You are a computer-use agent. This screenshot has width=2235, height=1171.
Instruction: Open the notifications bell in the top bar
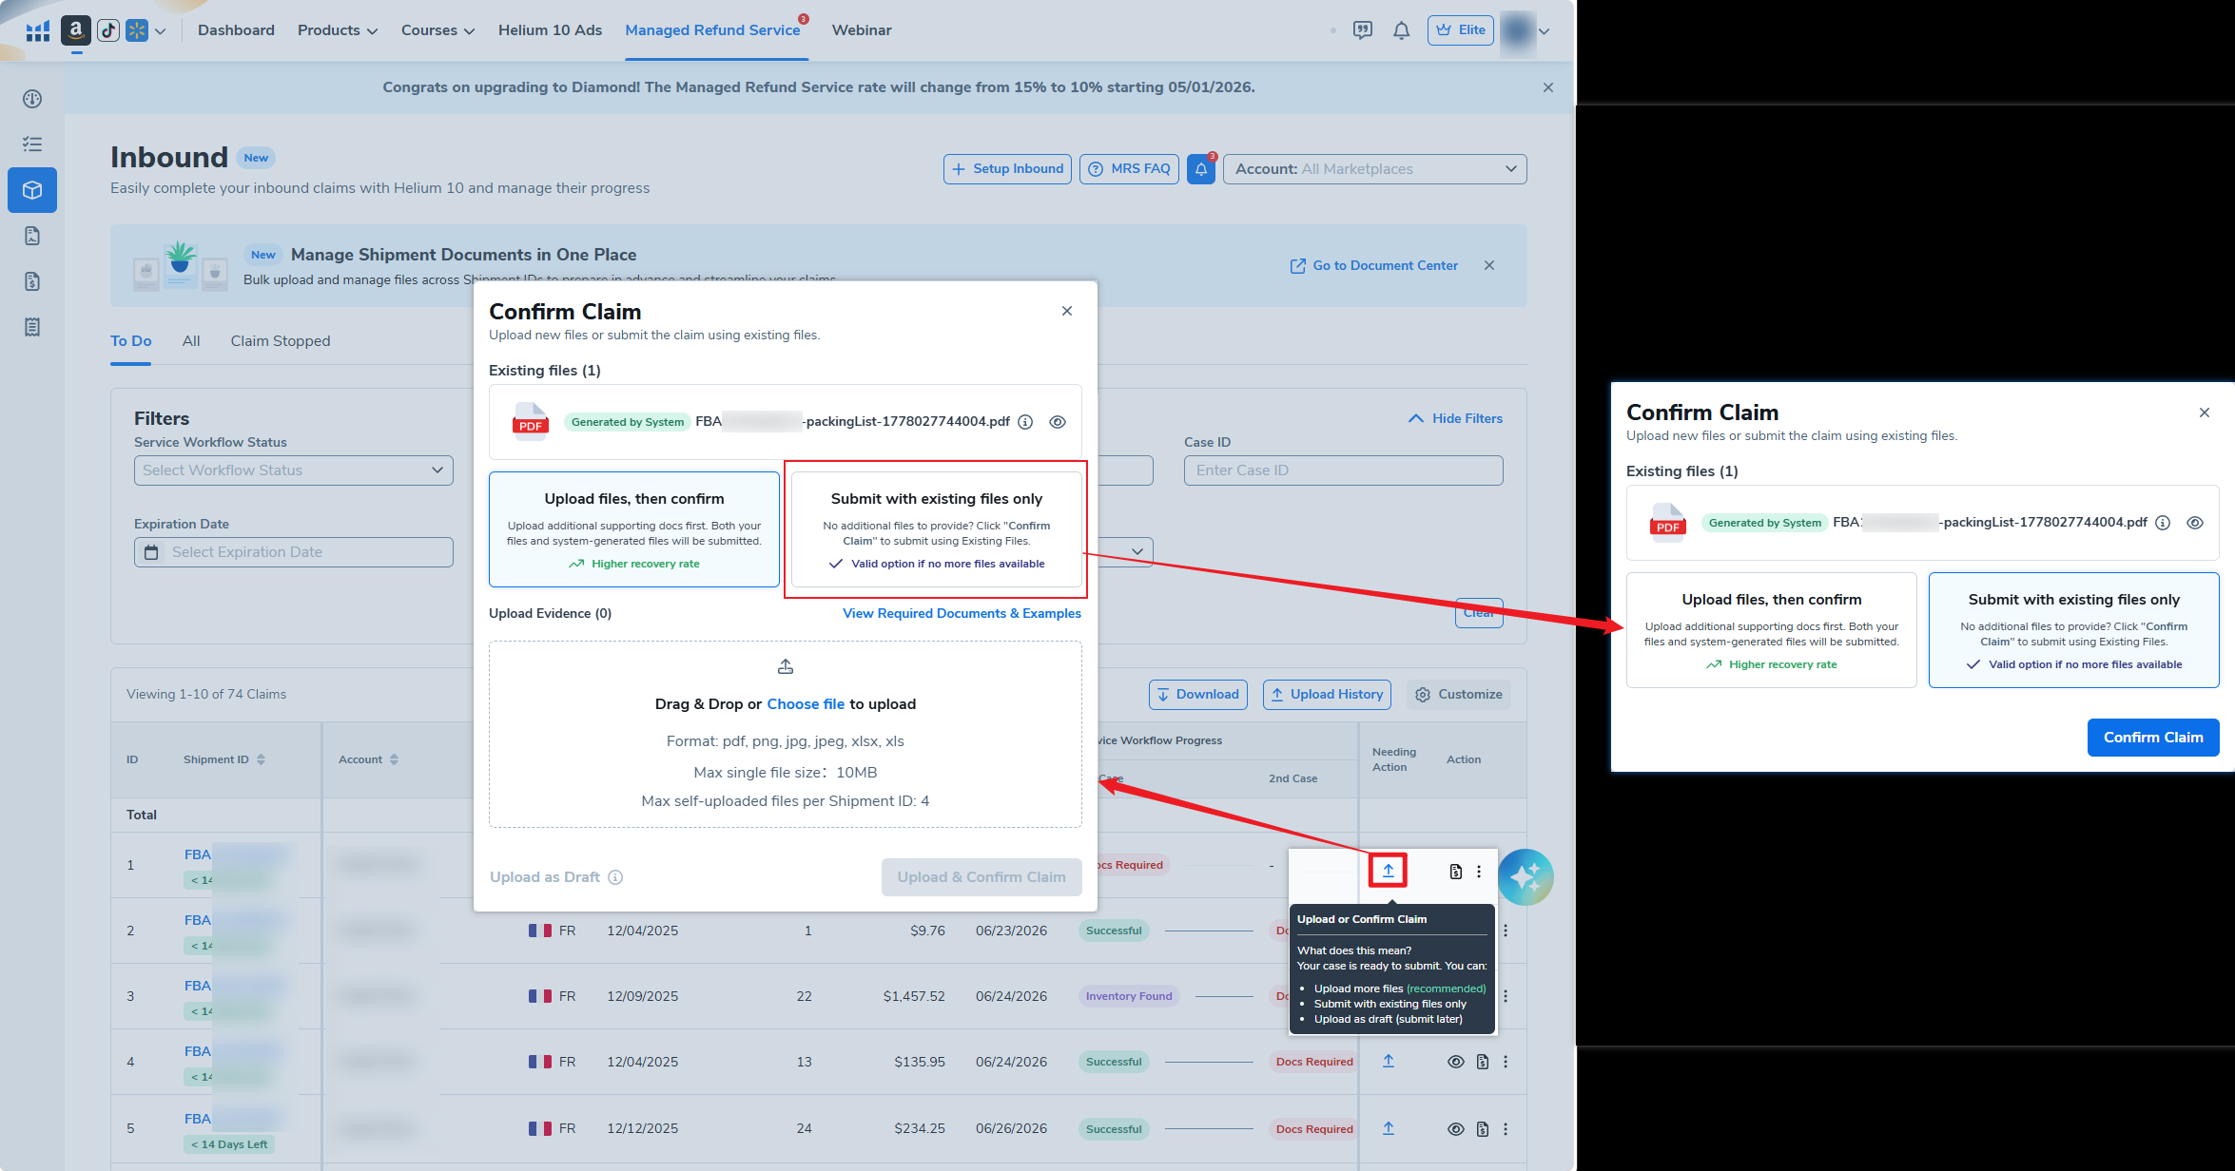(1401, 30)
